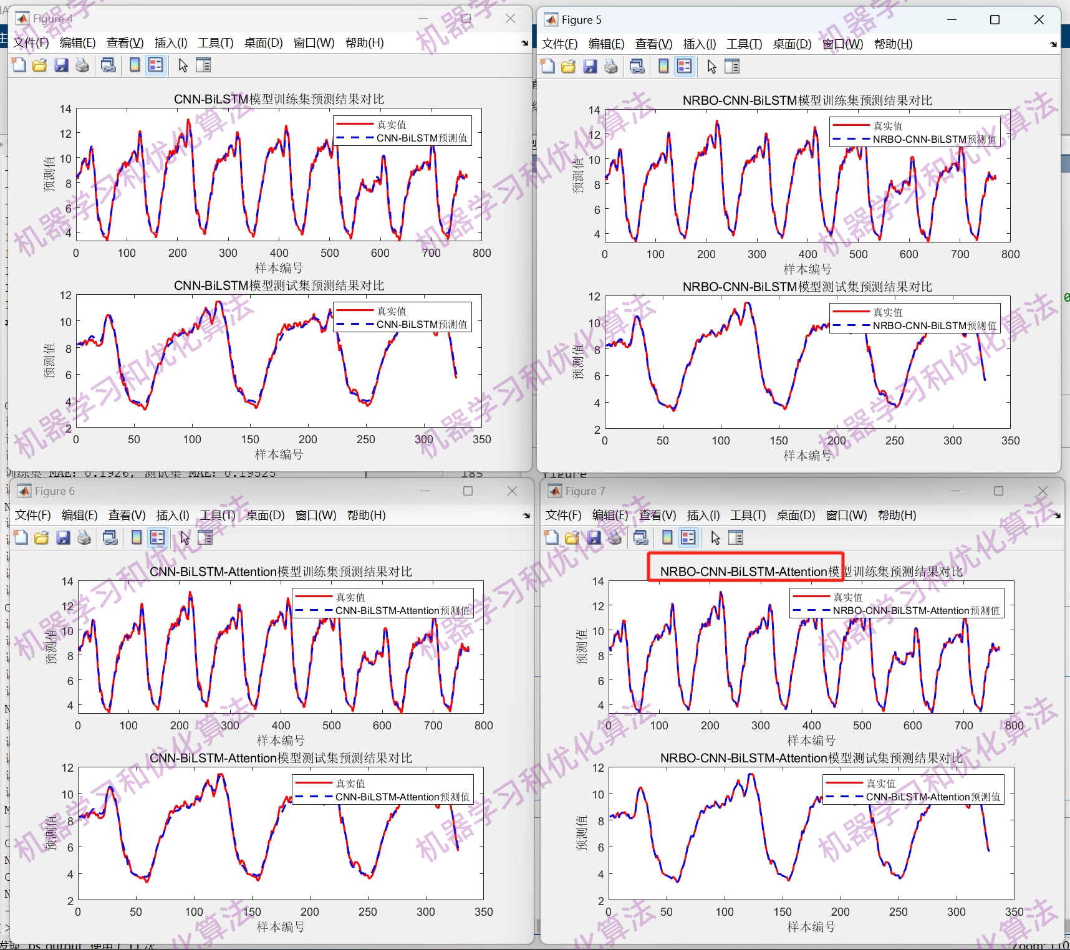Dock Figure 6 using menu bar arrow
Image resolution: width=1070 pixels, height=950 pixels.
[526, 516]
